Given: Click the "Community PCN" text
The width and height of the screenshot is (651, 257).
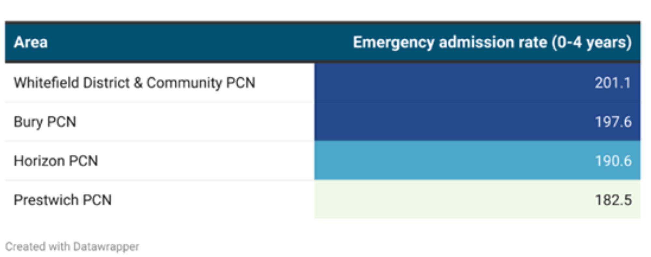Looking at the screenshot, I should (x=201, y=83).
